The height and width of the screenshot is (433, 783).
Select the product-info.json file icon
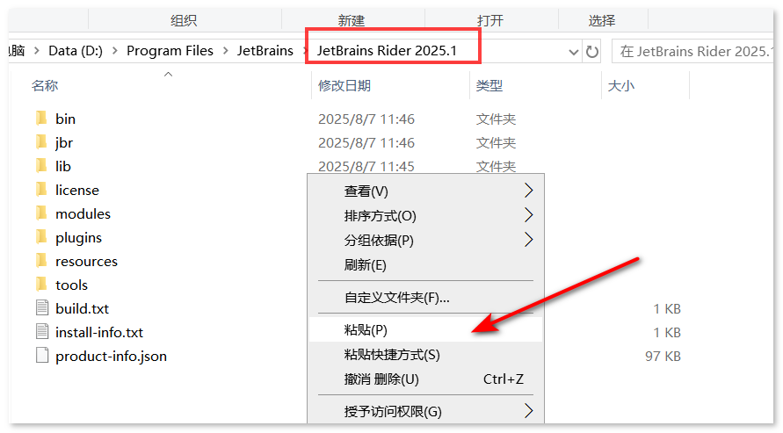tap(42, 355)
